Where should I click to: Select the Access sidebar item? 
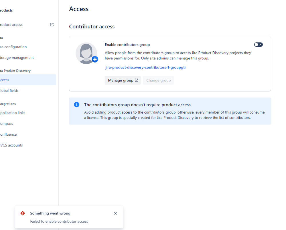pos(27,80)
